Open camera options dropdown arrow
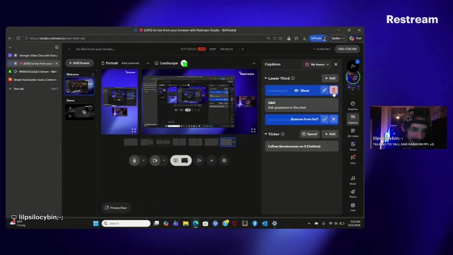The image size is (453, 255). tap(164, 160)
